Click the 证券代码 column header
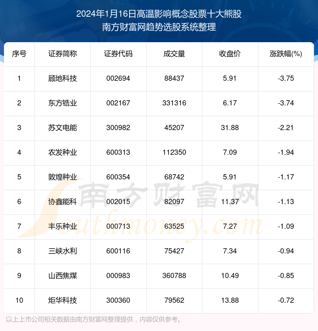 (118, 54)
